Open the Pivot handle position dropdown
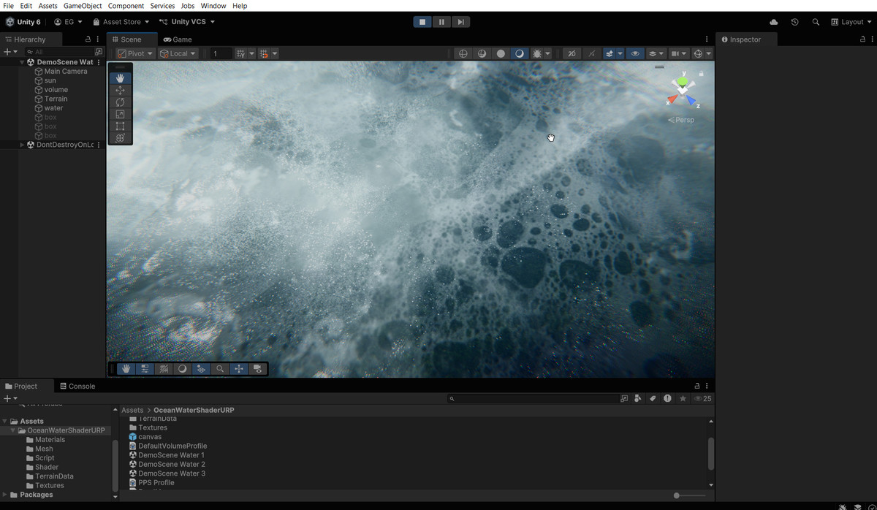The height and width of the screenshot is (510, 877). click(x=135, y=53)
